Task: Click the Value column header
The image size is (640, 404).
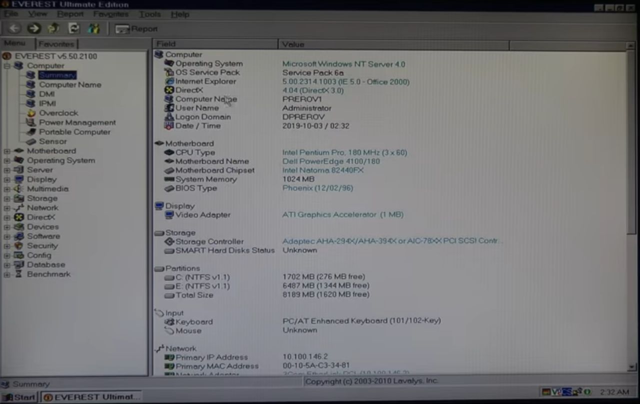Action: (x=393, y=44)
